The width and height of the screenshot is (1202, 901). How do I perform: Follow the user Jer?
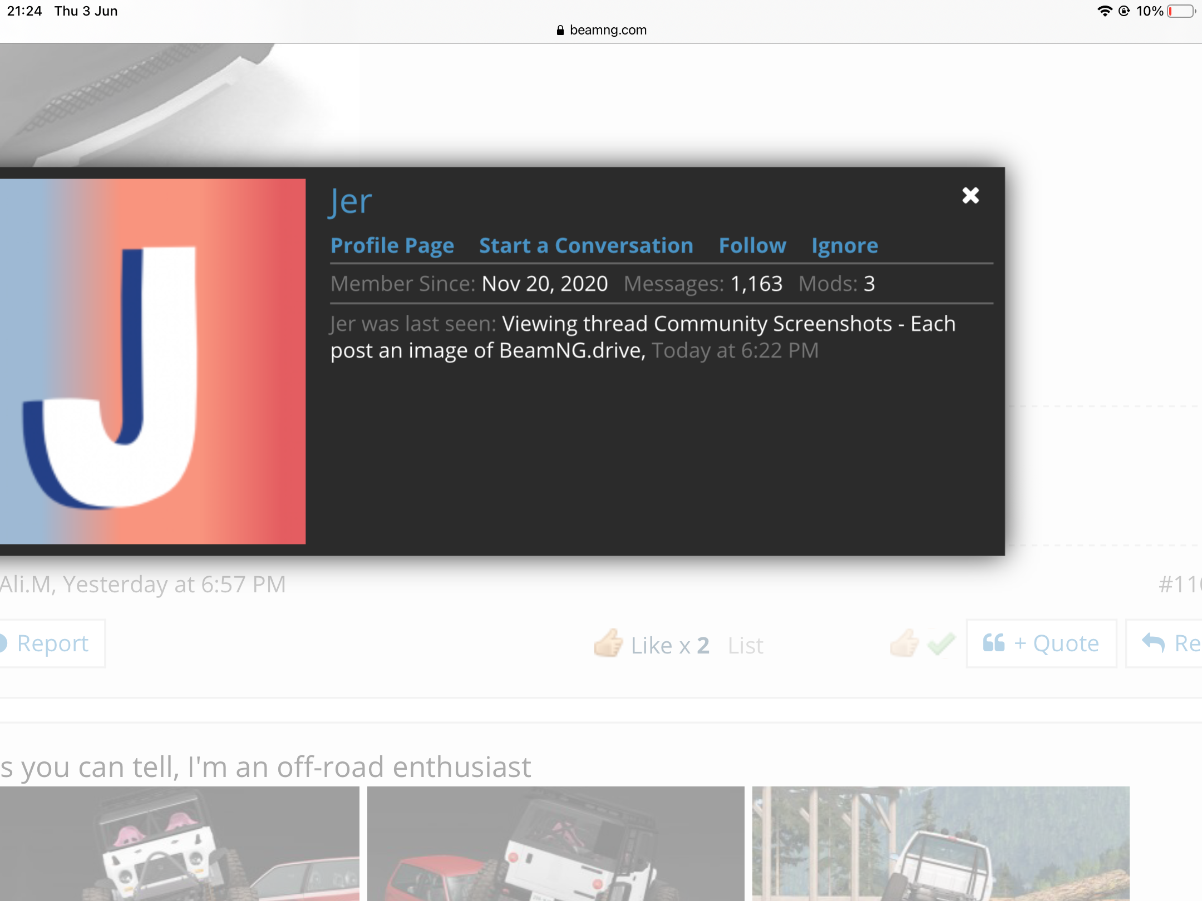752,245
